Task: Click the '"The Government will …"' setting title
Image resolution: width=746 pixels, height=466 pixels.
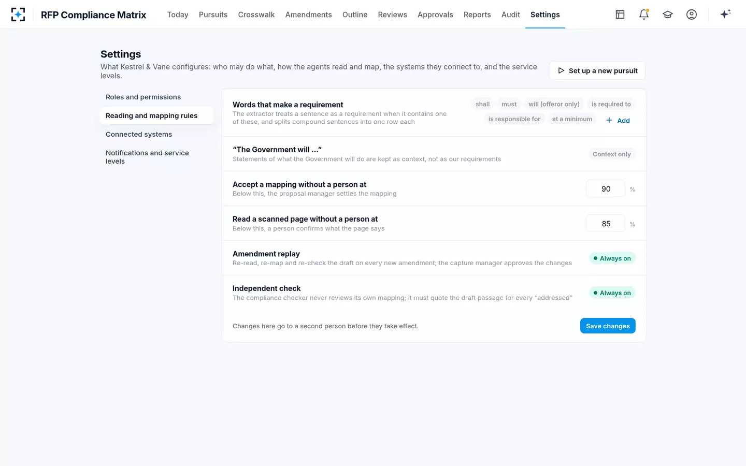Action: [x=277, y=150]
